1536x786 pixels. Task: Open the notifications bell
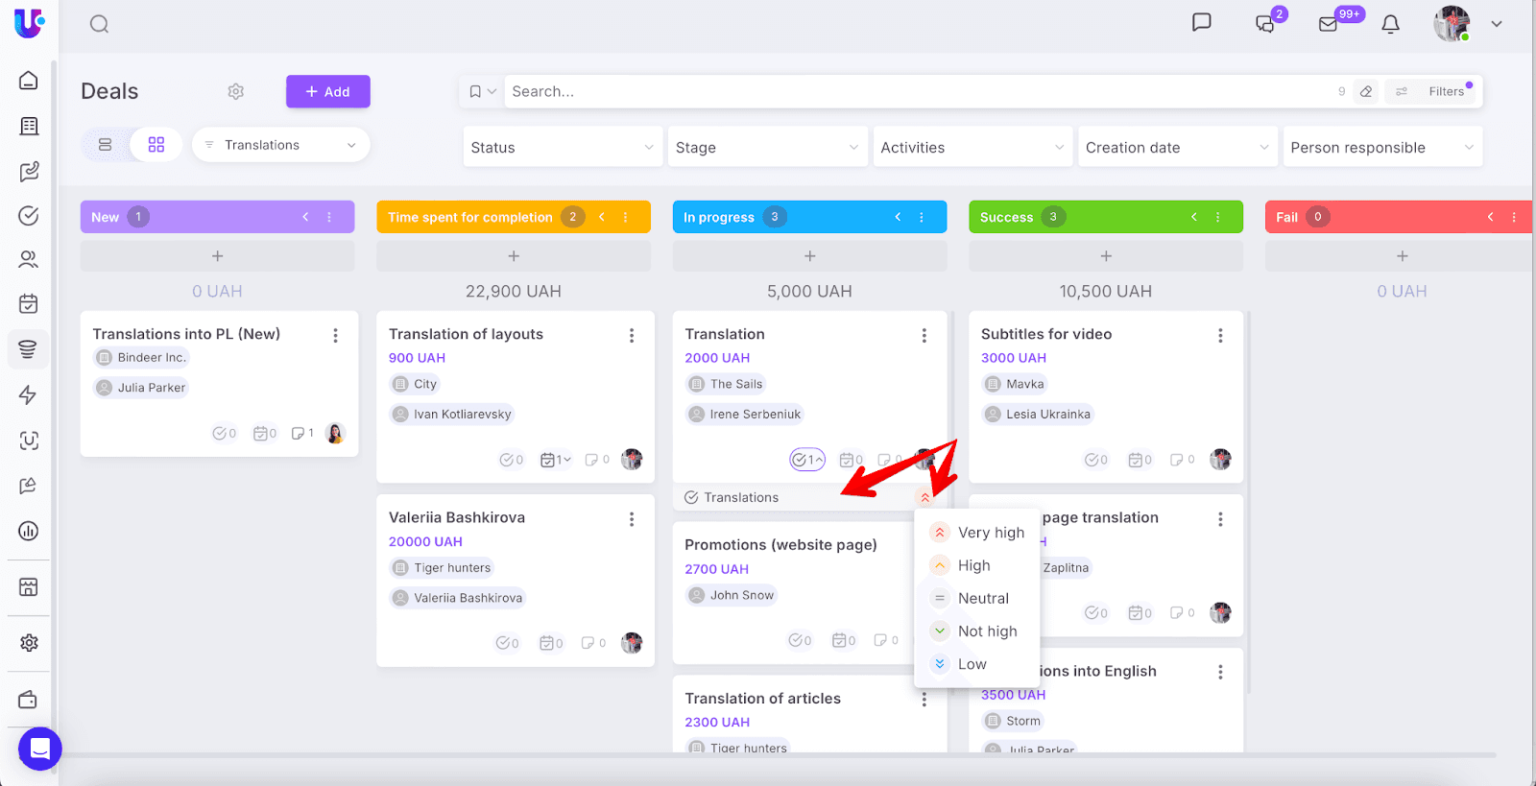(x=1390, y=24)
